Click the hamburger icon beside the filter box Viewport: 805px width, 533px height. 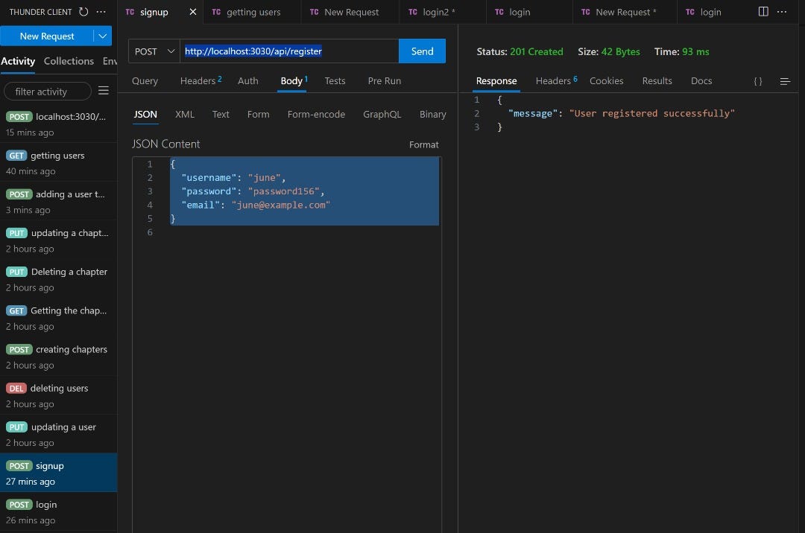tap(104, 91)
